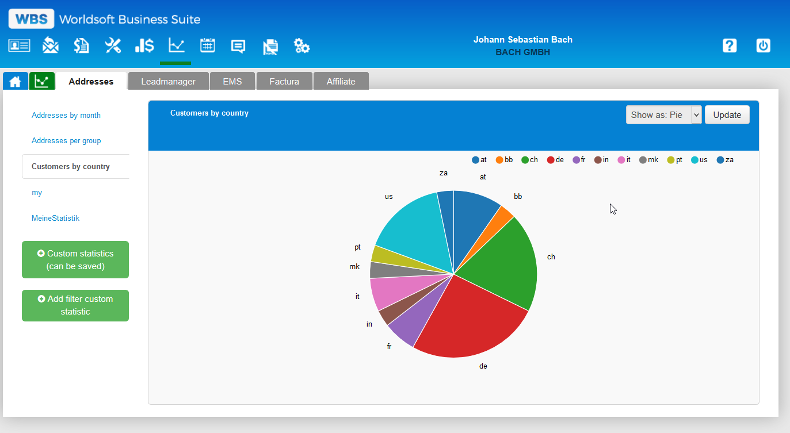Toggle 'ch' green legend entry
The image size is (790, 433).
[529, 160]
